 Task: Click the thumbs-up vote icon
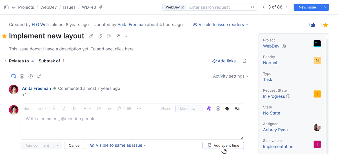click(313, 25)
